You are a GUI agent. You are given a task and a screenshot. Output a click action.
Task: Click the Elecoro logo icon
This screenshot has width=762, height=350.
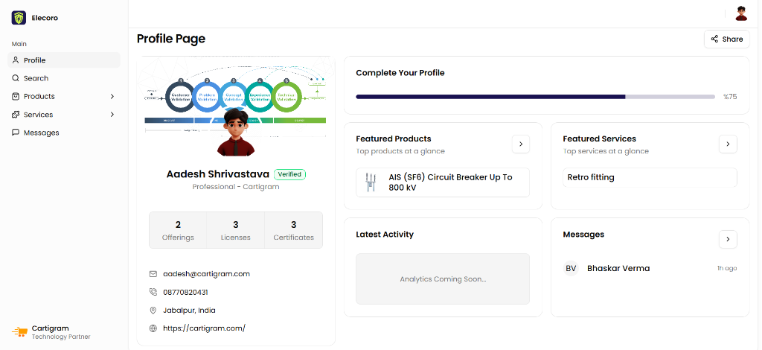click(x=19, y=18)
